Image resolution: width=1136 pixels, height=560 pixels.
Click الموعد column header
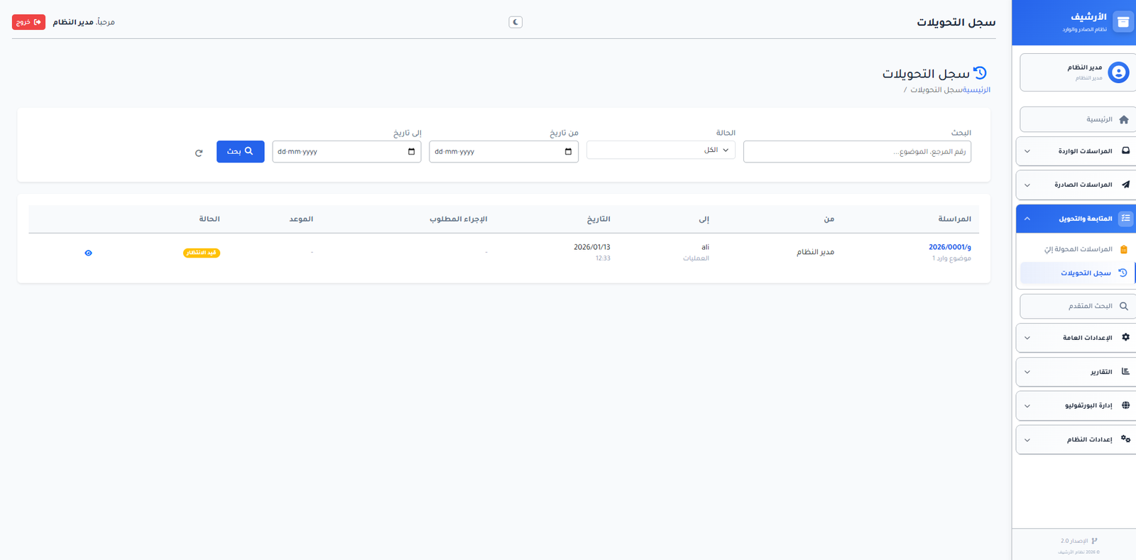(301, 219)
